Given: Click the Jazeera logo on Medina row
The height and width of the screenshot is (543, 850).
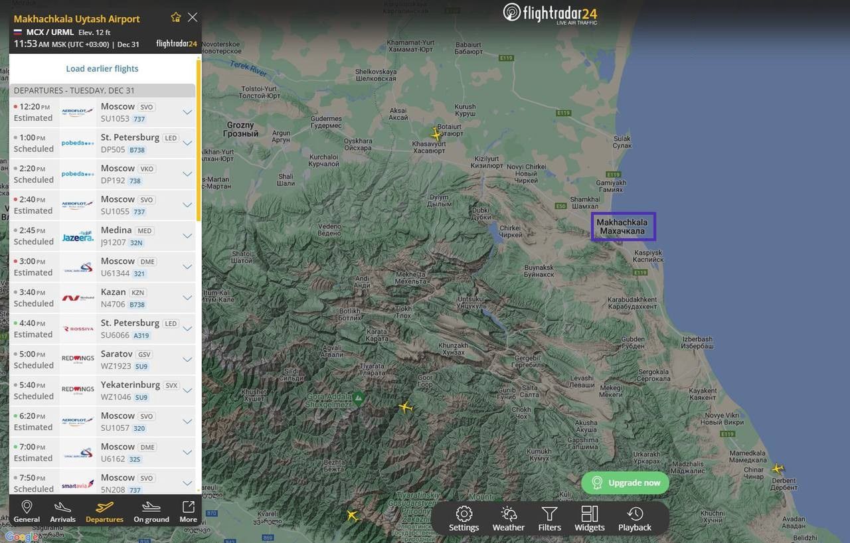Looking at the screenshot, I should (x=78, y=236).
